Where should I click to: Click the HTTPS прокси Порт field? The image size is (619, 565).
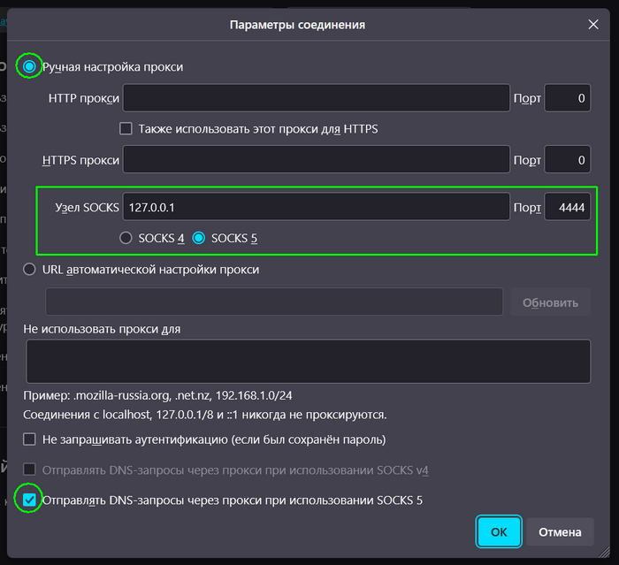pyautogui.click(x=568, y=160)
